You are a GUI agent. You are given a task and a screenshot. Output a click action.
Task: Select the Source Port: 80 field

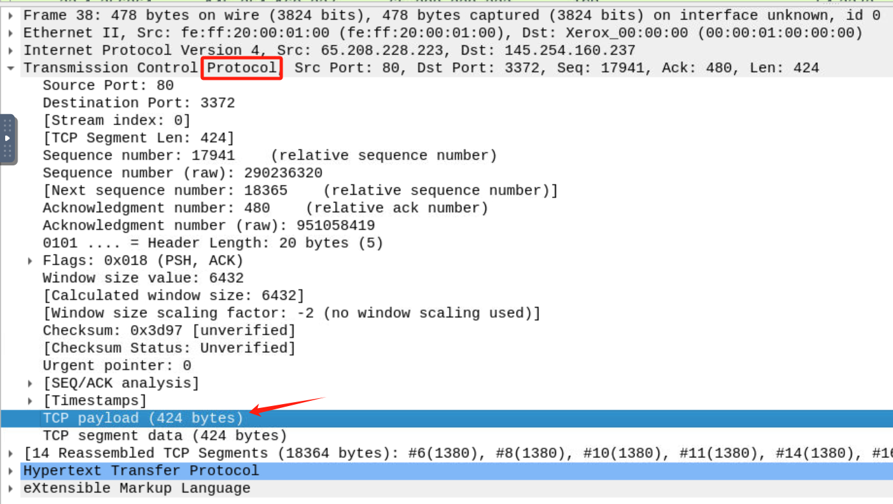[108, 85]
